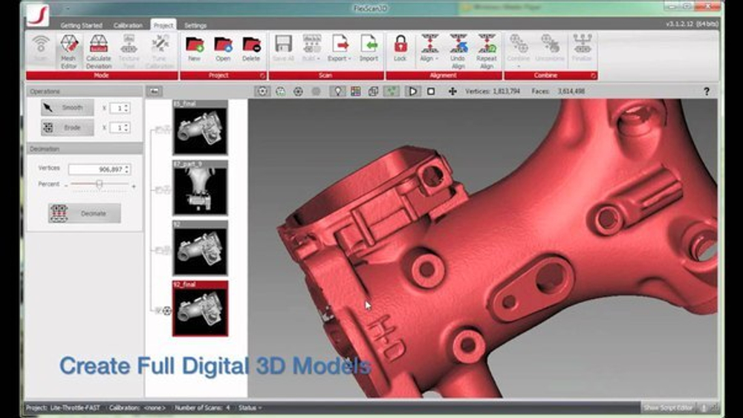This screenshot has width=743, height=418.
Task: Click Undo Align
Action: pos(458,51)
